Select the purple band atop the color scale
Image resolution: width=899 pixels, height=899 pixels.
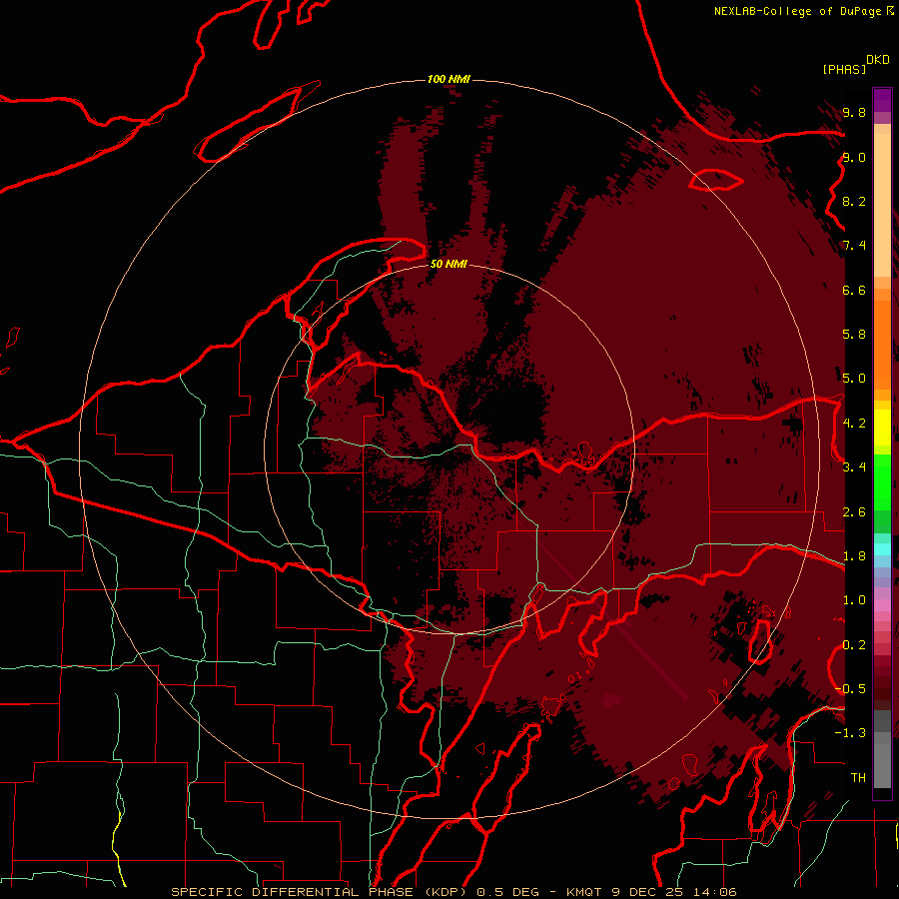click(x=882, y=100)
